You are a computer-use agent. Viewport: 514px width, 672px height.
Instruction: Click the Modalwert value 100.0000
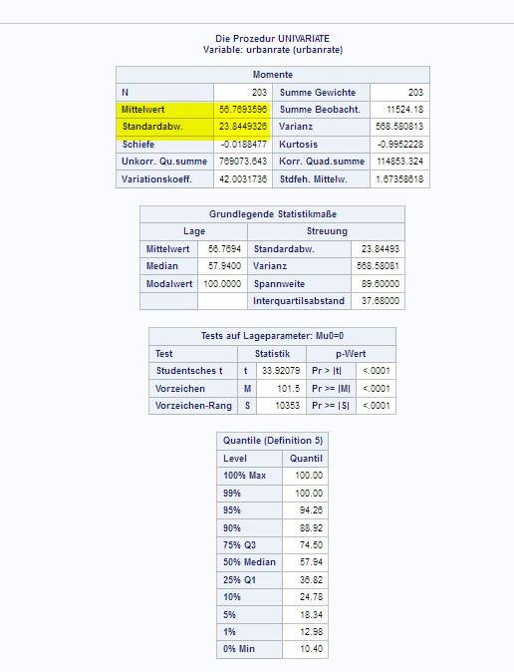point(222,284)
